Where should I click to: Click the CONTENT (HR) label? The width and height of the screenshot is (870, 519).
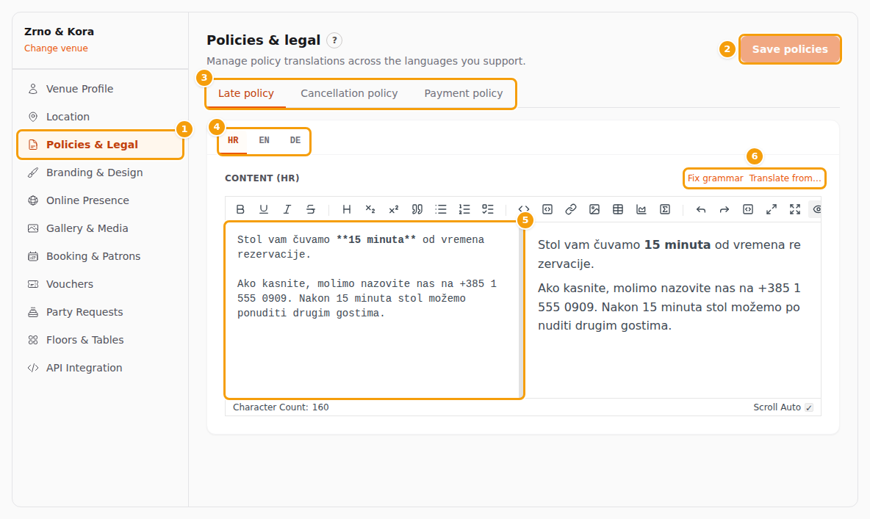[x=262, y=178]
